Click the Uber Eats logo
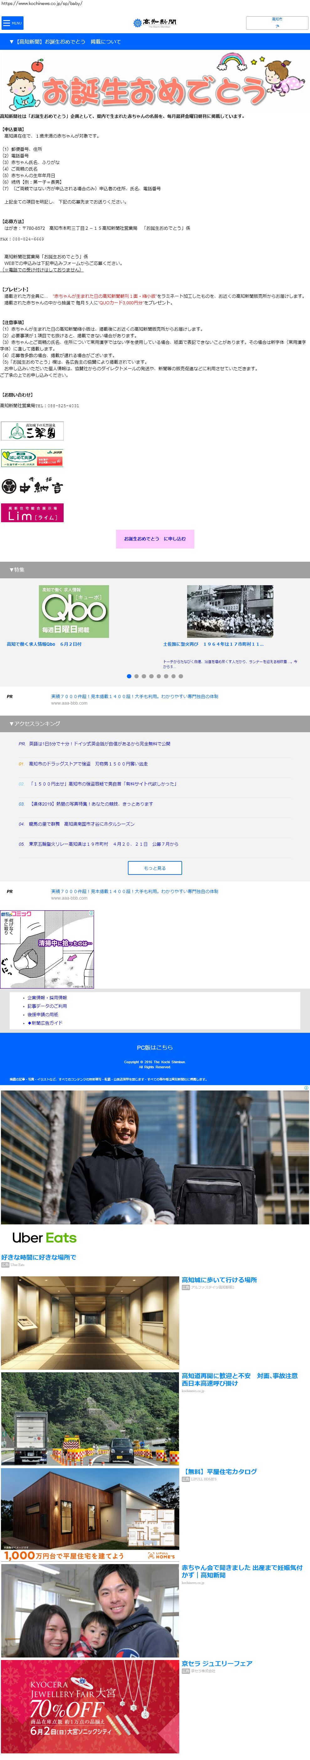 tap(45, 1237)
